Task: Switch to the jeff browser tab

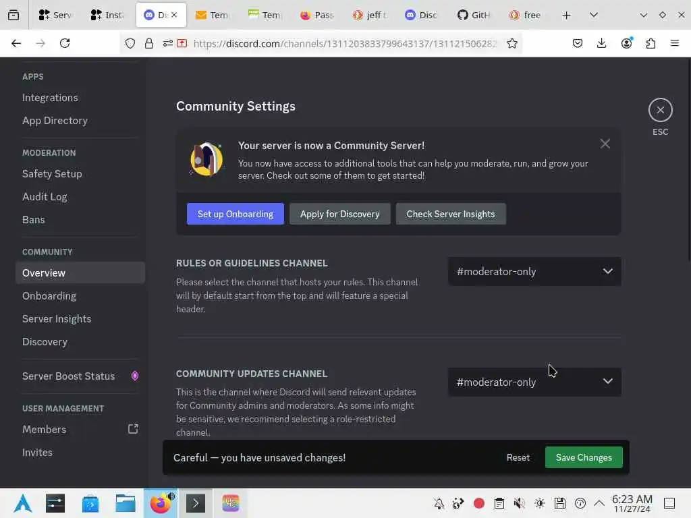Action: (x=369, y=16)
